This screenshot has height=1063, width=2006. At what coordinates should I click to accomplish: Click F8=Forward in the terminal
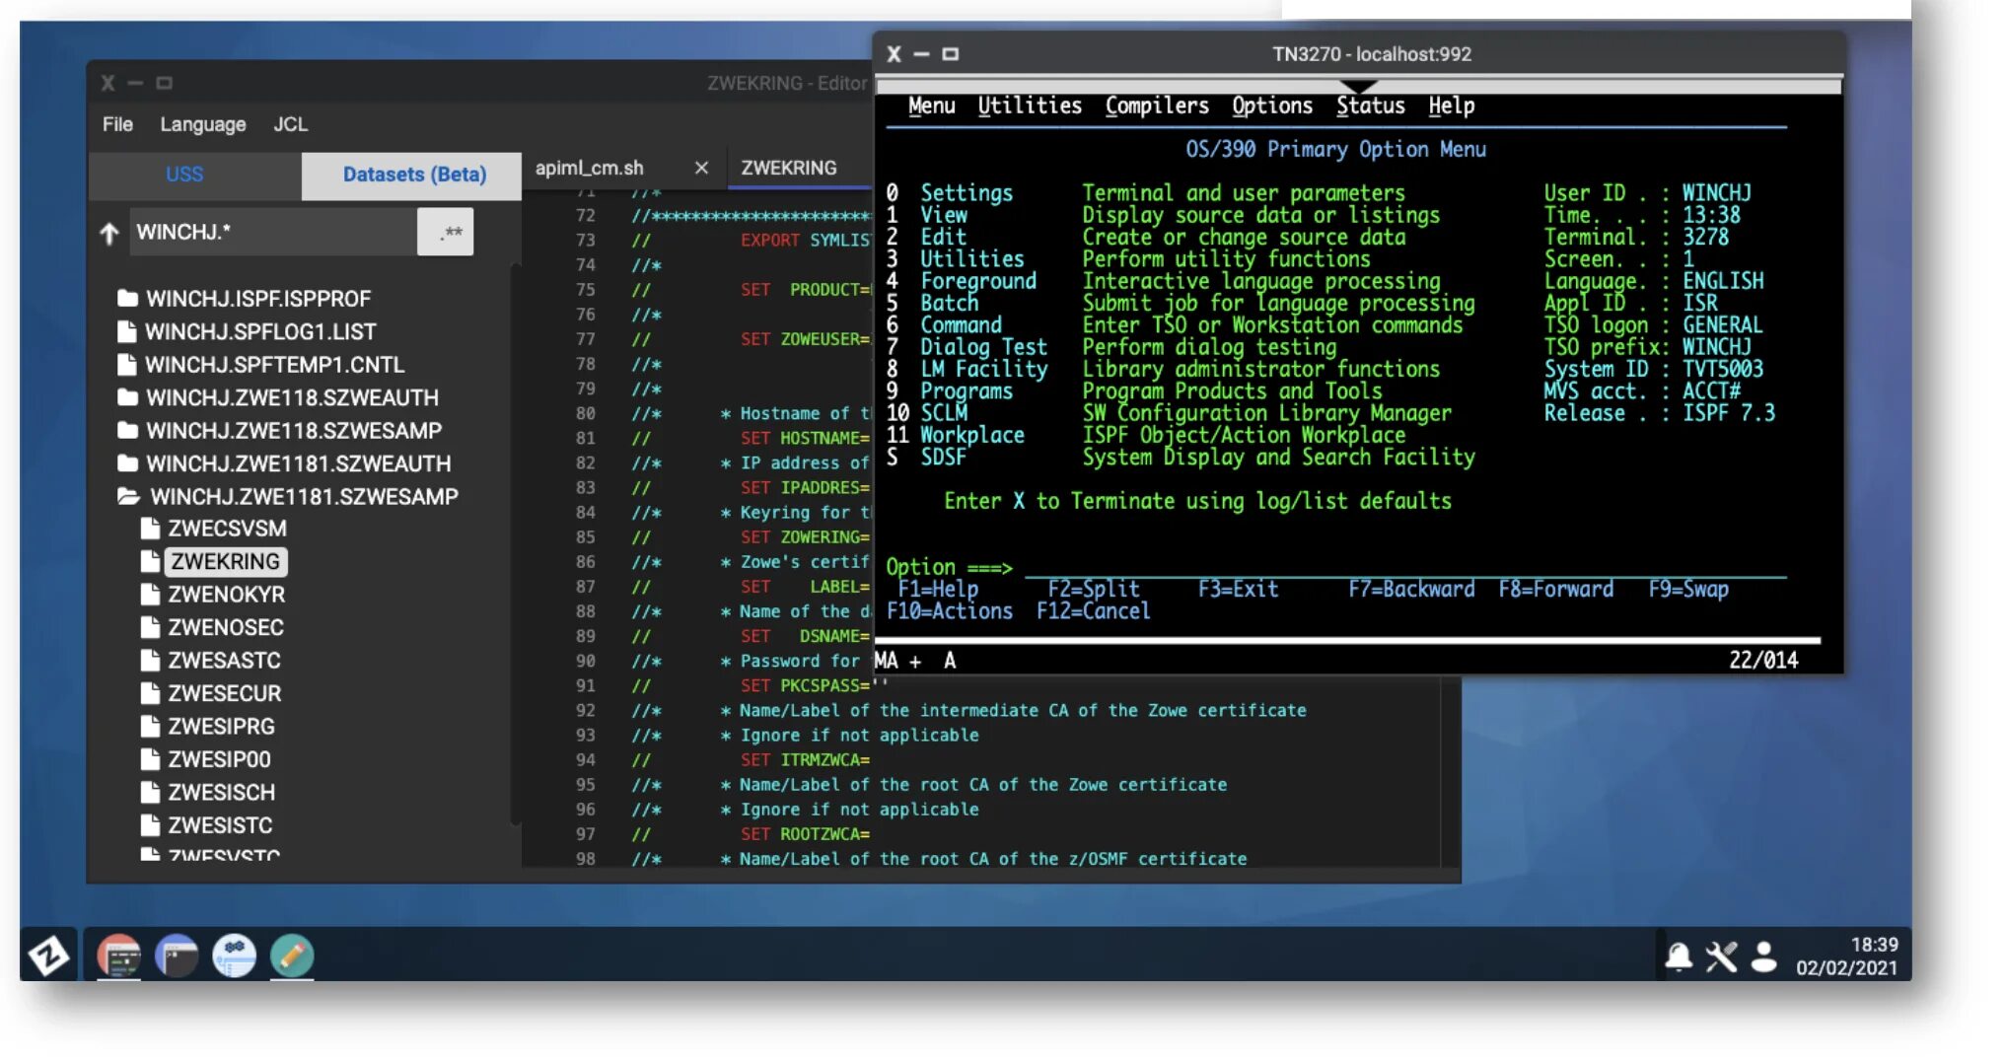pos(1555,589)
